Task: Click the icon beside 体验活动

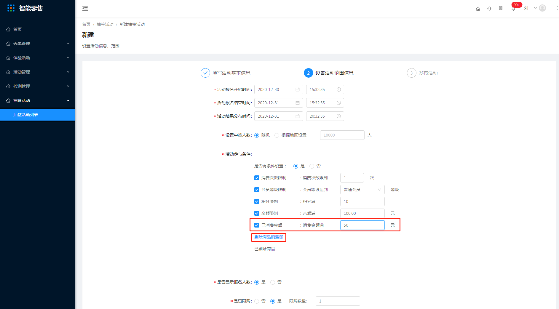Action: click(8, 58)
